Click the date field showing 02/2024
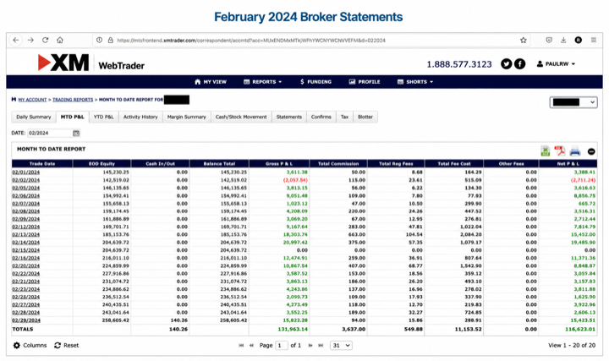609x361 pixels. [x=50, y=133]
